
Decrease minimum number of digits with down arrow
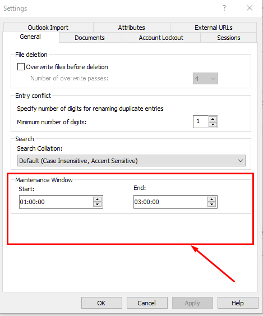click(213, 124)
